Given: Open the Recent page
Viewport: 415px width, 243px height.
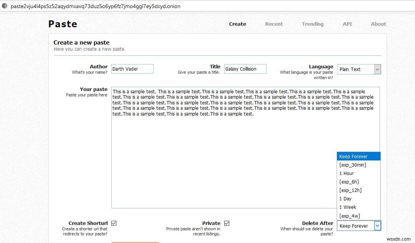Looking at the screenshot, I should (274, 24).
